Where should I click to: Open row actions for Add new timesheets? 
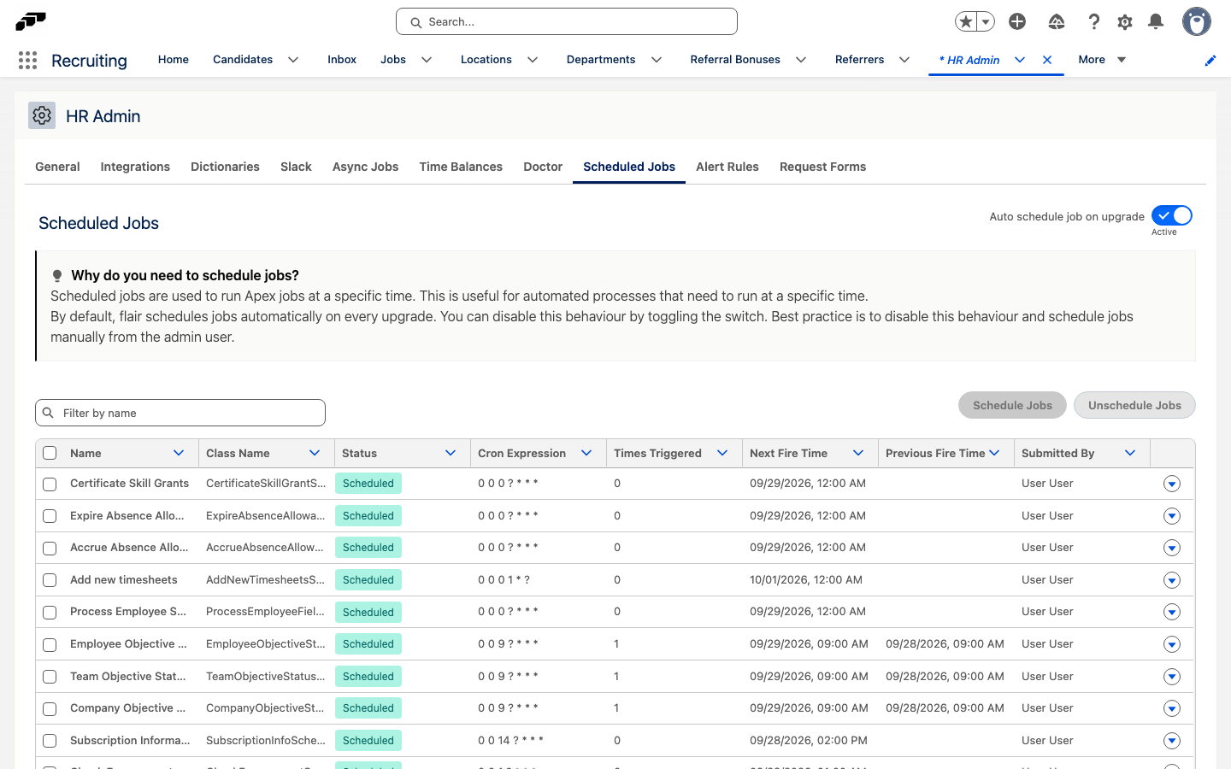pyautogui.click(x=1172, y=580)
